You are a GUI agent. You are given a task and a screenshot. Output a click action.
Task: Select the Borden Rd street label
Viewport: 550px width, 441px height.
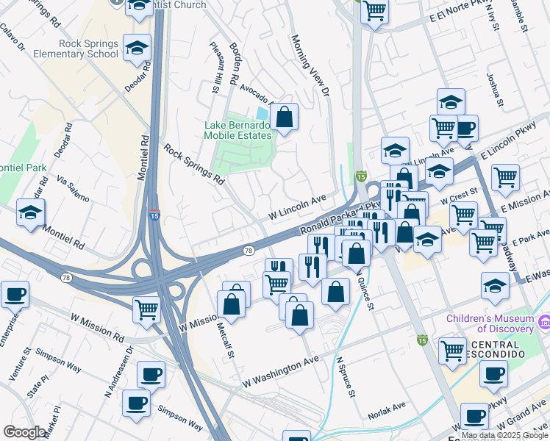click(x=235, y=63)
